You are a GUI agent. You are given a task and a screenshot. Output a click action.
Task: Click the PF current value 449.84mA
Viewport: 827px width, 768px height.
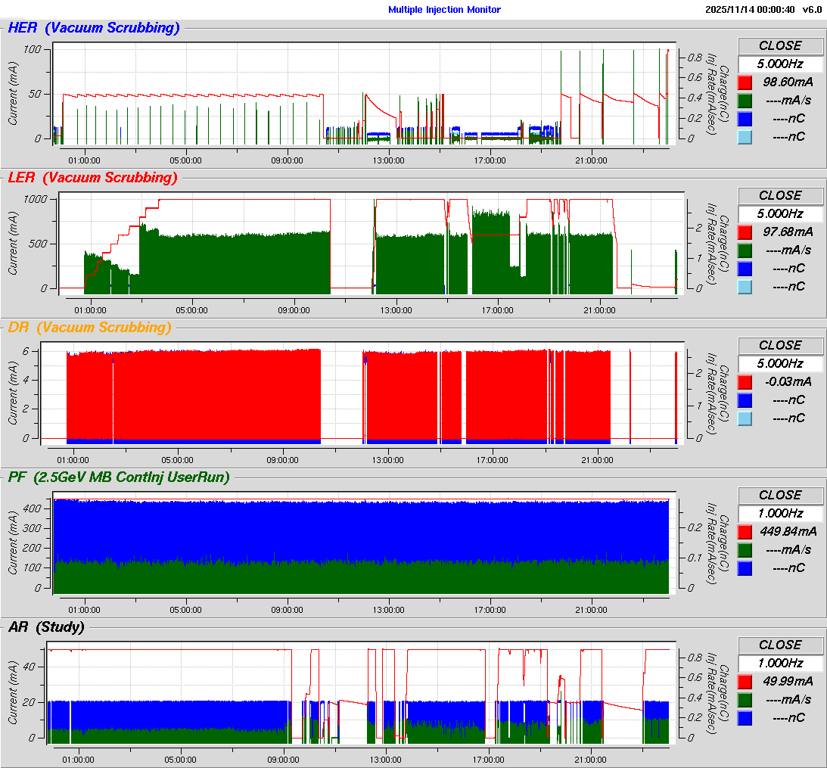(x=788, y=532)
